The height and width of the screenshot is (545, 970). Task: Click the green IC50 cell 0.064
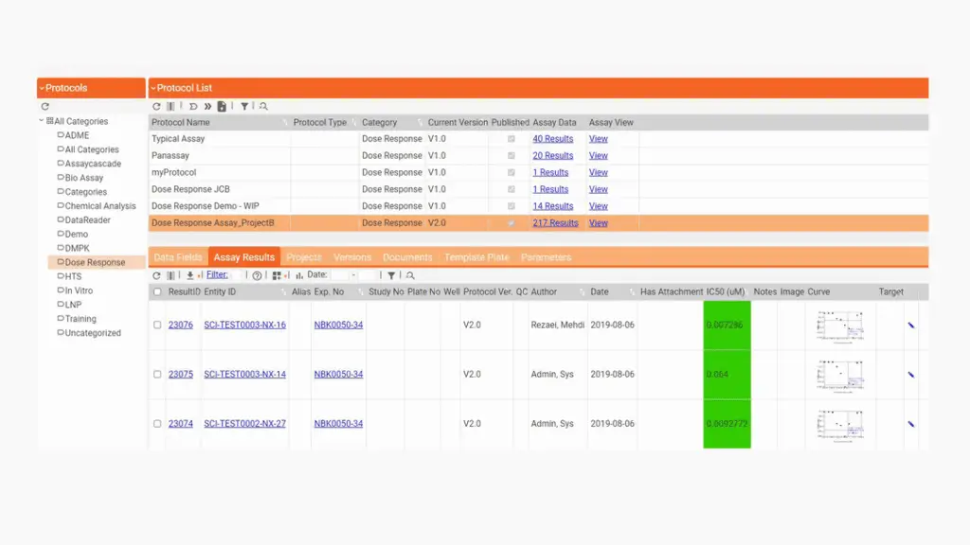coord(727,375)
